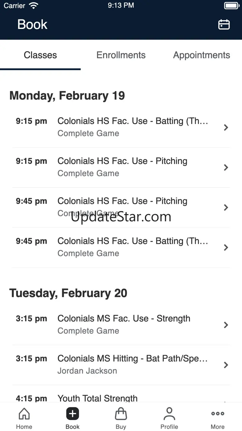This screenshot has height=431, width=242.
Task: Tap the Book plus icon in bottom bar
Action: (x=73, y=414)
